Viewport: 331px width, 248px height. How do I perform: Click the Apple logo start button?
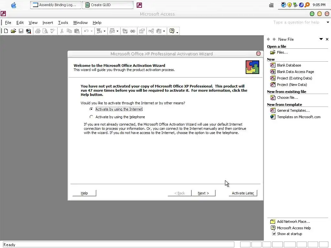[x=14, y=5]
